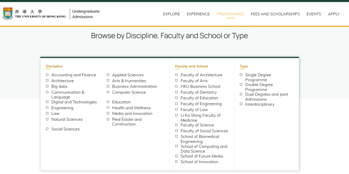
Task: Check the Big data discipline box
Action: [47, 86]
